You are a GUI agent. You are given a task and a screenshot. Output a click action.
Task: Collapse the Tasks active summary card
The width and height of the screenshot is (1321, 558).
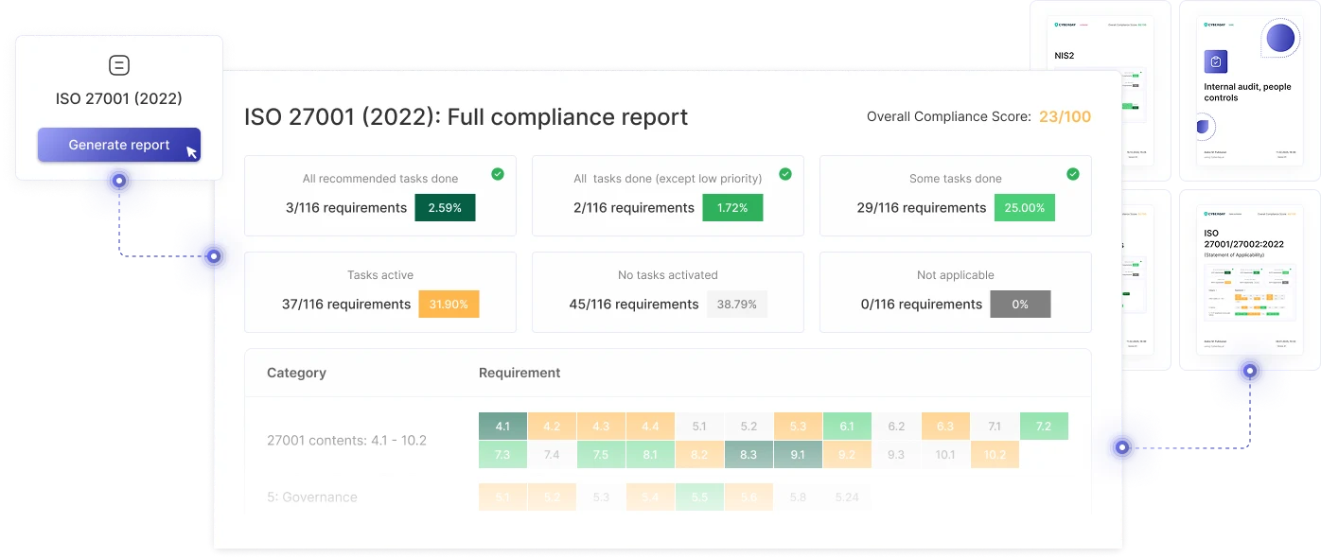379,291
